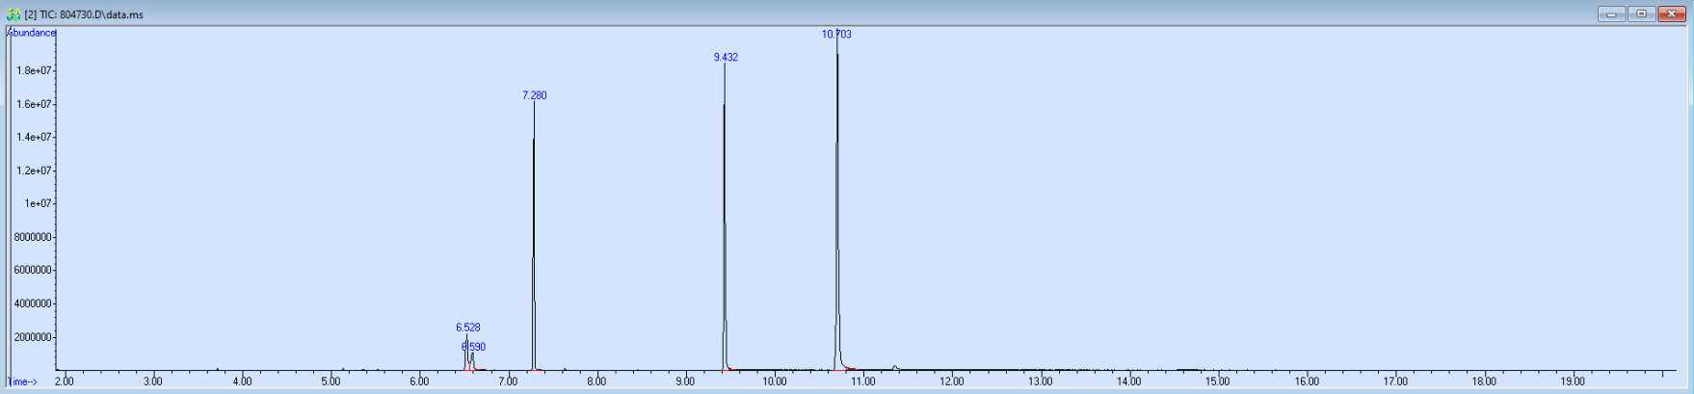Click the 18.00 time axis label

1483,382
